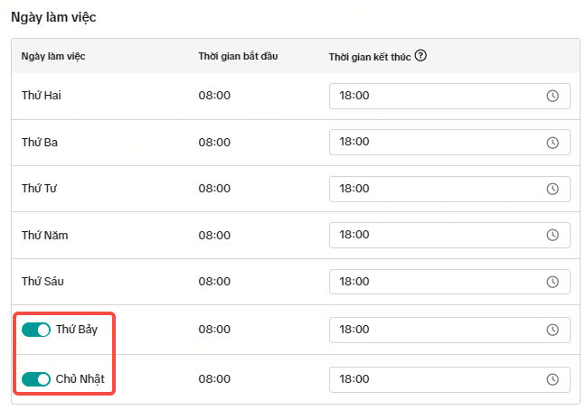Select the Thứ Tư end time input
The width and height of the screenshot is (586, 410).
[x=434, y=189]
